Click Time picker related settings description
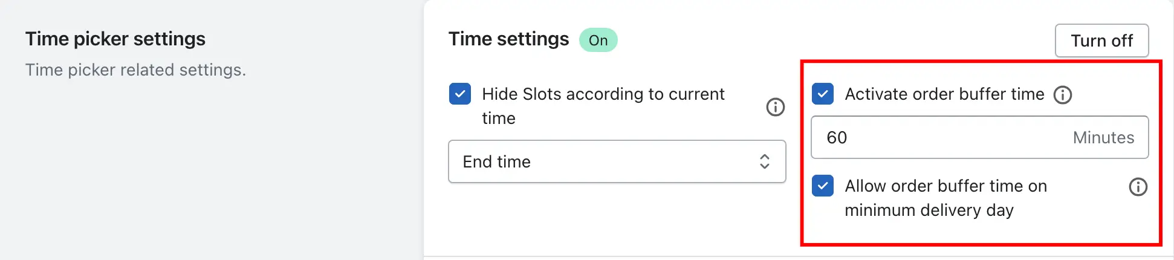 [x=135, y=70]
